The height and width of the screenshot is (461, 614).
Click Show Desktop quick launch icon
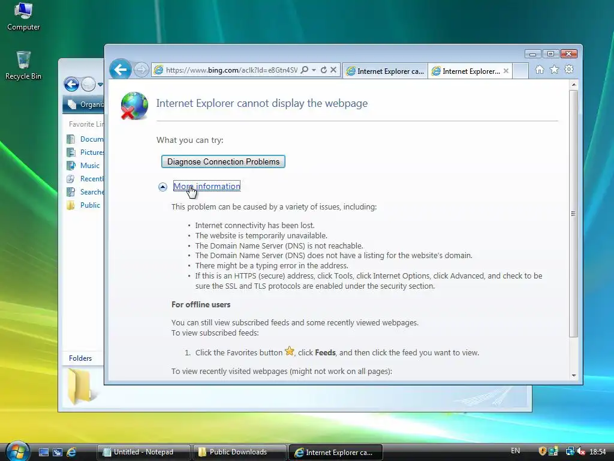click(44, 452)
